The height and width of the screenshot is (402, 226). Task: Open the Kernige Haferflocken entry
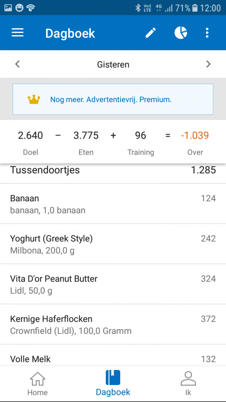(113, 324)
